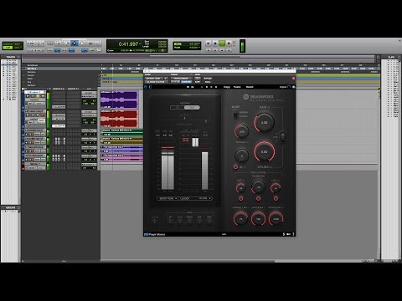The image size is (402, 301).
Task: Click the record-enable button on the first track
Action: 28,96
